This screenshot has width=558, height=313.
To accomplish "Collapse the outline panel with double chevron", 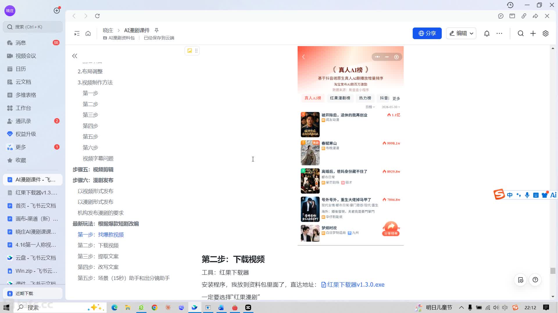I will (75, 56).
